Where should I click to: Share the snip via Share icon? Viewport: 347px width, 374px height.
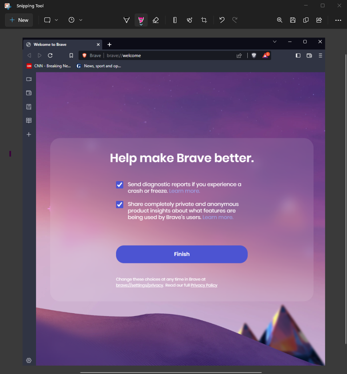click(319, 20)
